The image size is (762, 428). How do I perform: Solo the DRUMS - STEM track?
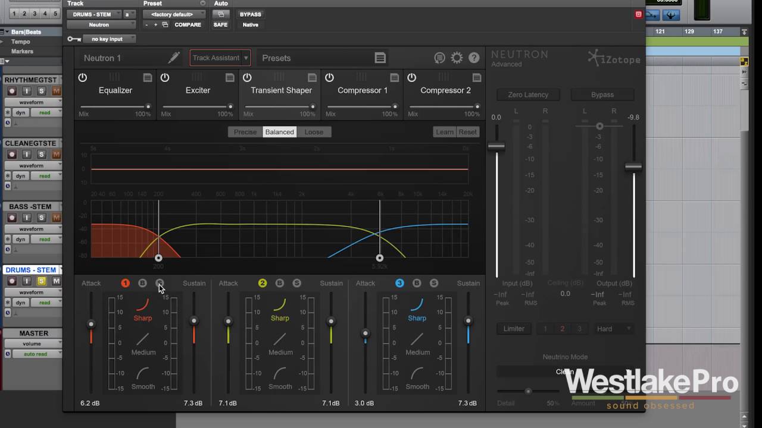tap(42, 281)
